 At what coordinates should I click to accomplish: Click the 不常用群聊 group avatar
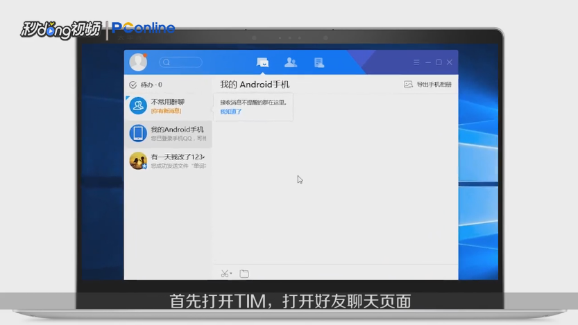(138, 105)
